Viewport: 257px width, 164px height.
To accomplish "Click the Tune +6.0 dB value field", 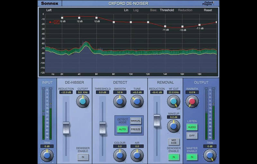I will [x=137, y=92].
